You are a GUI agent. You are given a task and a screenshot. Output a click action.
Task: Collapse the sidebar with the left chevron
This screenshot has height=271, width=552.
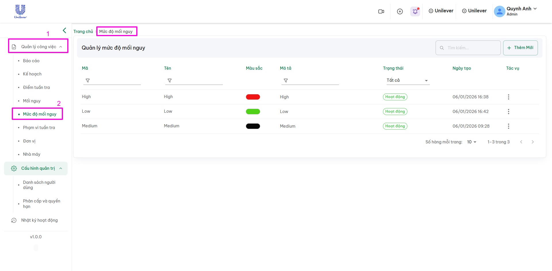(x=64, y=30)
